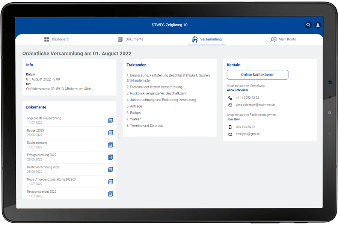The height and width of the screenshot is (225, 338).
Task: Click mobile icon next to 076 423 54 12
Action: pyautogui.click(x=230, y=127)
